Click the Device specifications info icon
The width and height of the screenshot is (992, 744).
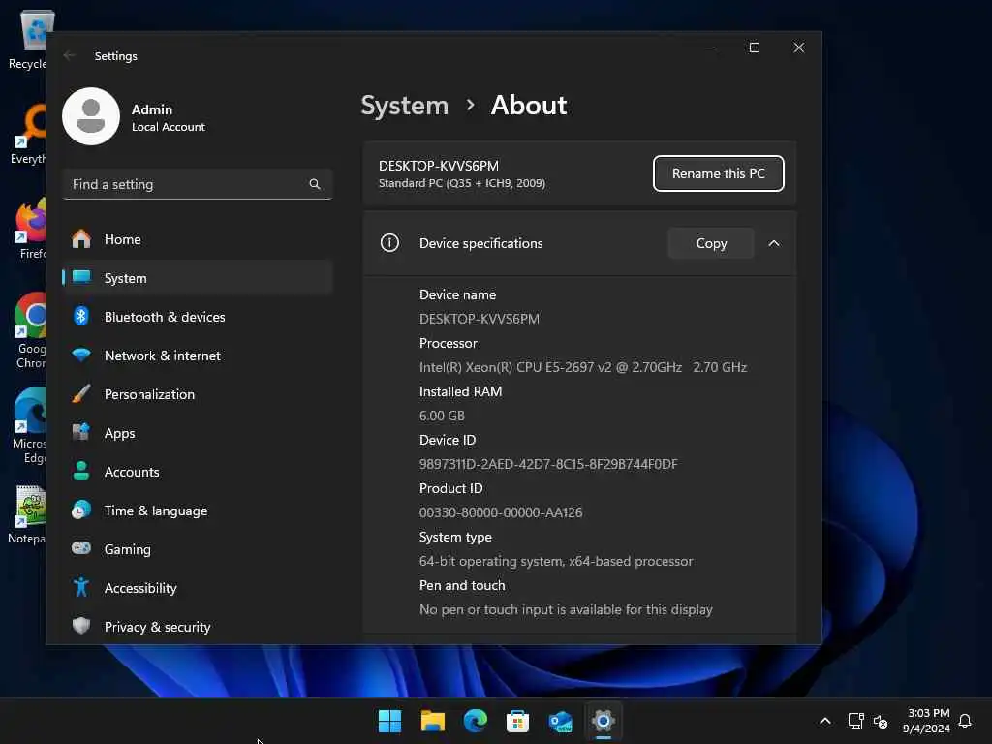pyautogui.click(x=389, y=243)
